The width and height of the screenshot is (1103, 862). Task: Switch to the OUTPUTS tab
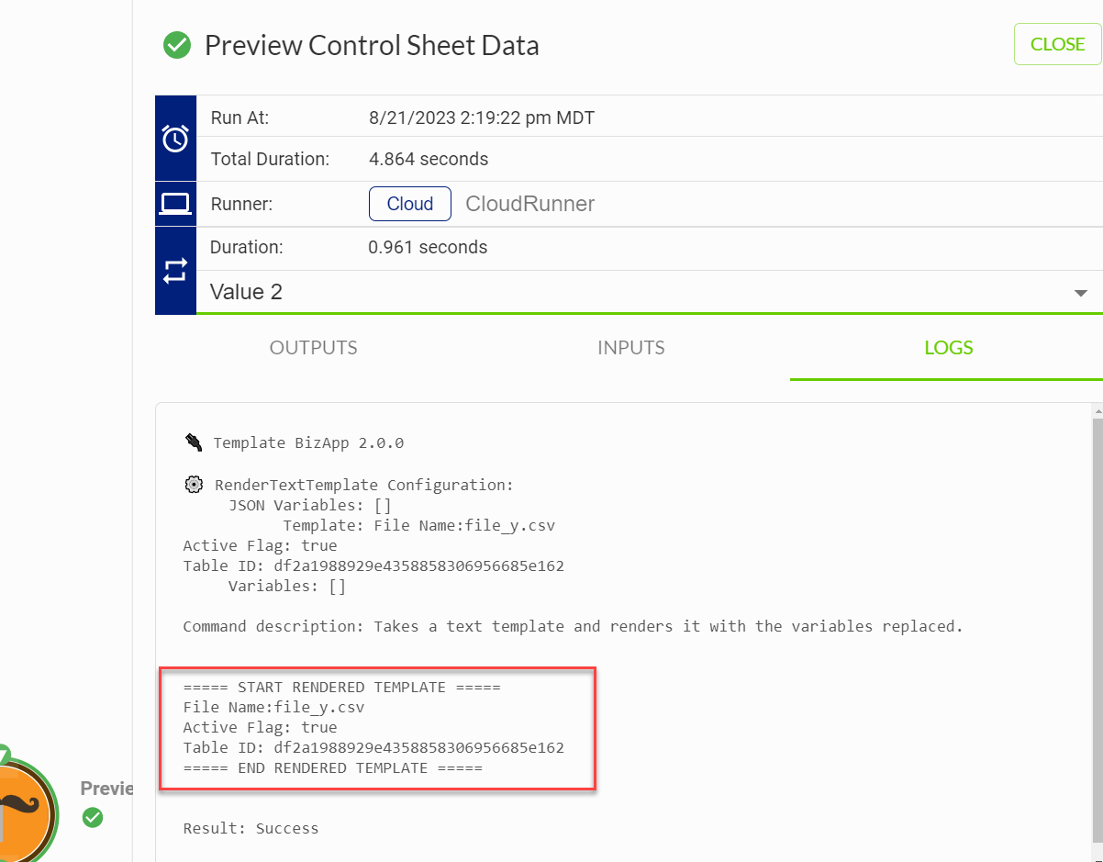click(x=314, y=348)
